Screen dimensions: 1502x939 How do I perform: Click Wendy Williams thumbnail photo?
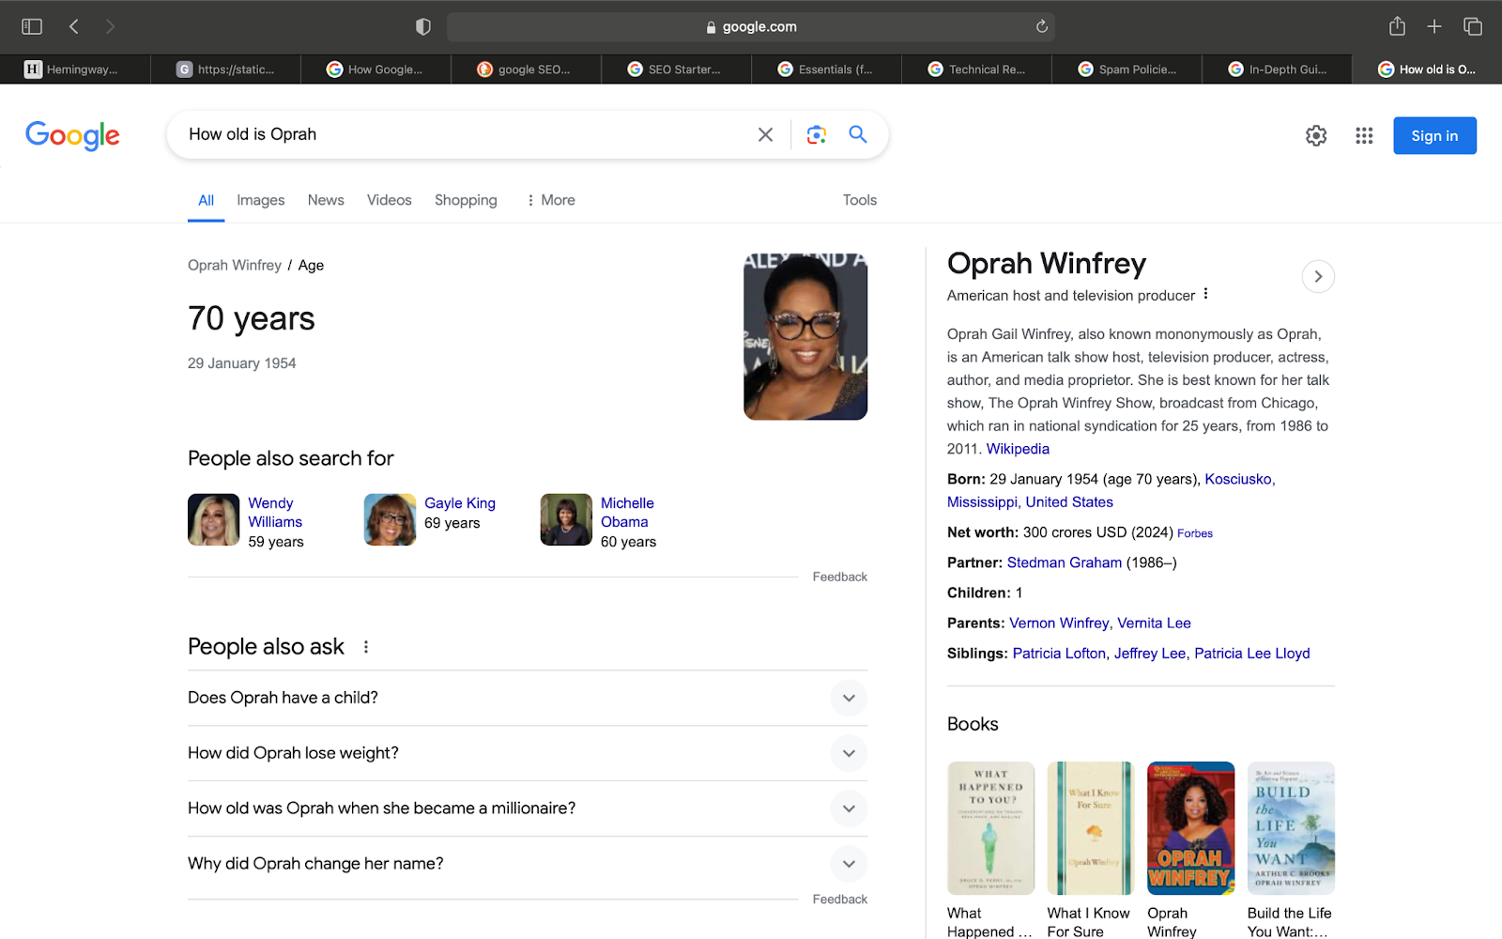(214, 520)
